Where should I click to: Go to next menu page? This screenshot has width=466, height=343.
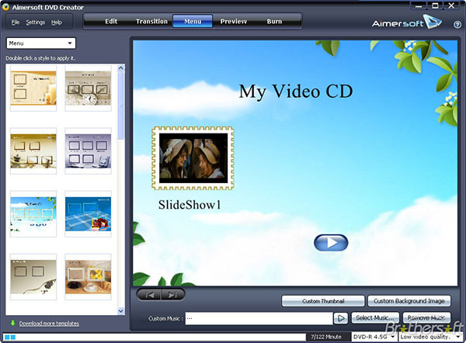(172, 295)
